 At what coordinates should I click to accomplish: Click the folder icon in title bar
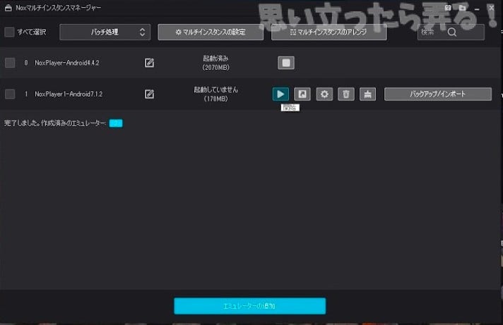[462, 8]
